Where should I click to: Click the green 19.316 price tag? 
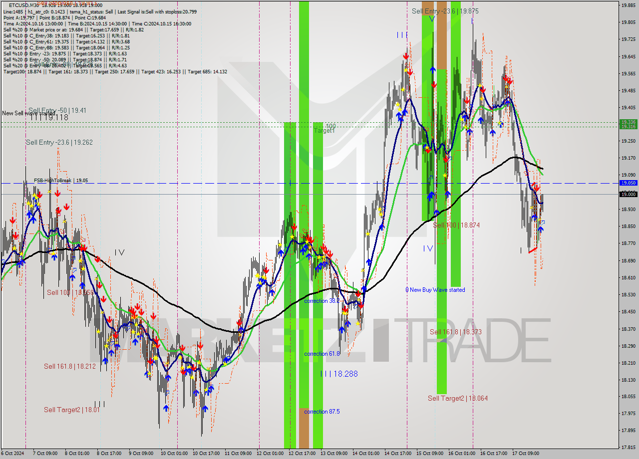(x=628, y=126)
